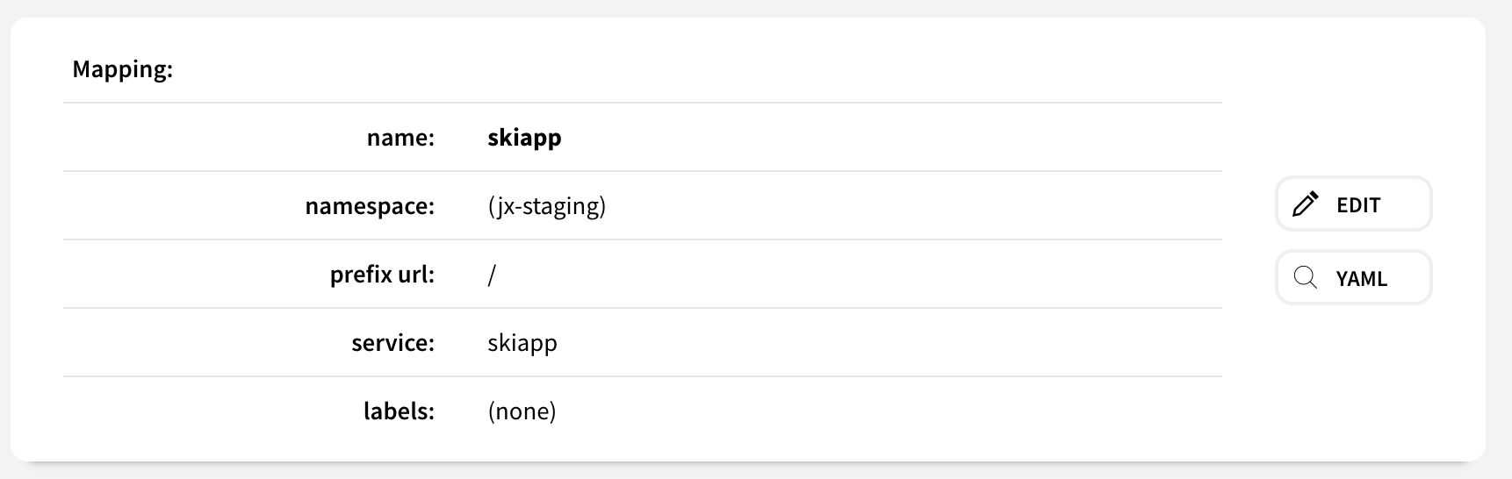Click the pencil icon on the EDIT button

[1306, 204]
